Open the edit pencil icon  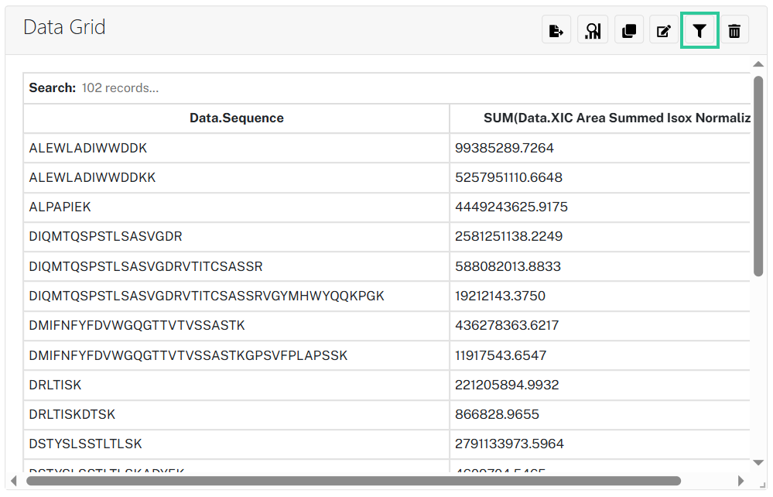tap(664, 30)
